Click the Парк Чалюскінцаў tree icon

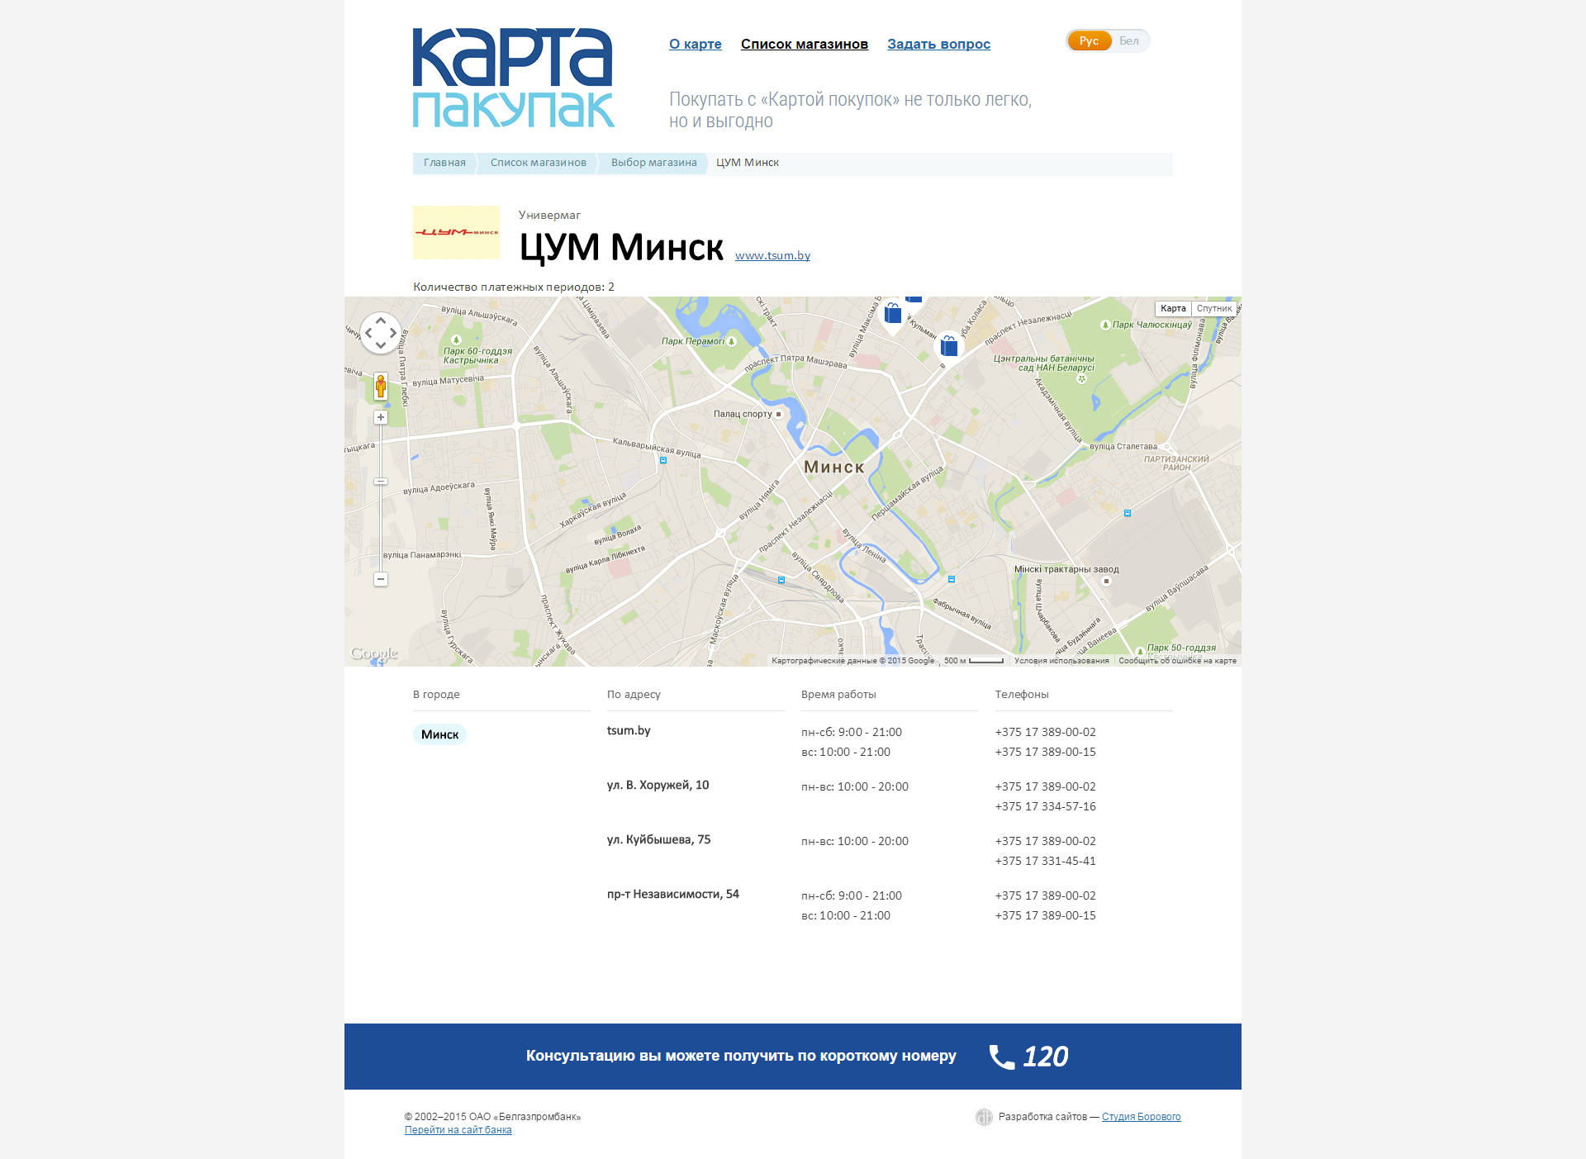click(1105, 325)
